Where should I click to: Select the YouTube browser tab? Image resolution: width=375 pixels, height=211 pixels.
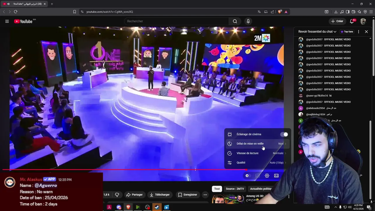tap(24, 4)
